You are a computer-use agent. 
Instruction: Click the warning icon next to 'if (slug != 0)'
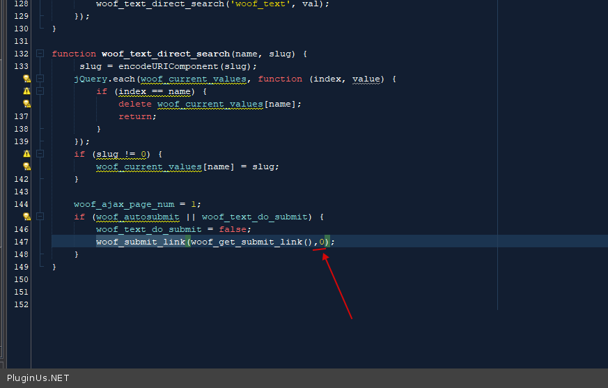tap(26, 154)
